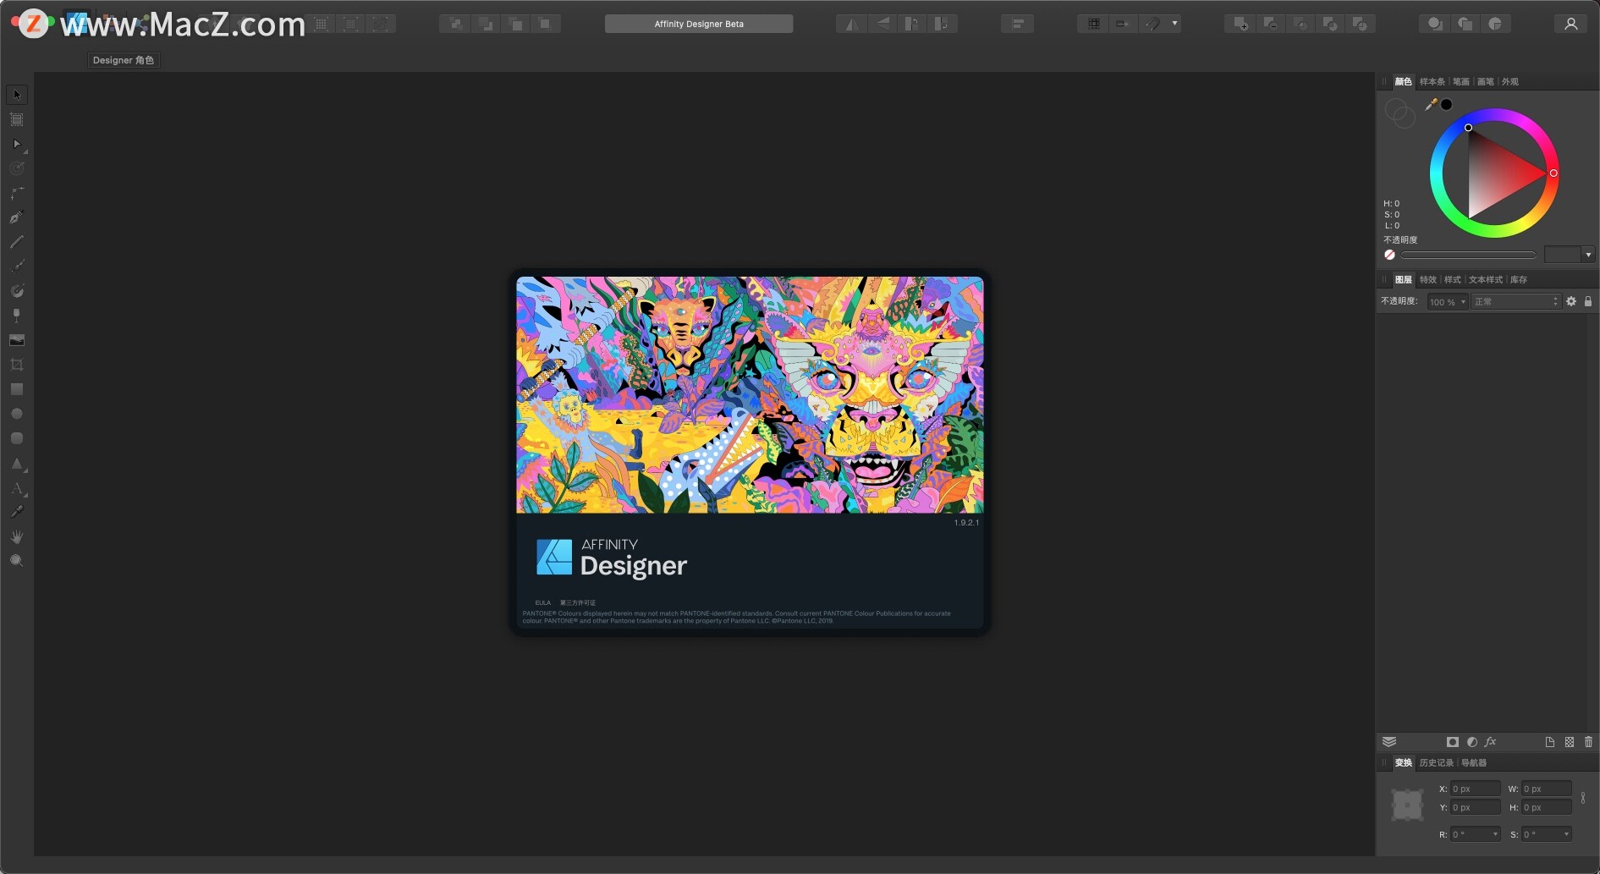This screenshot has height=874, width=1600.
Task: Open layer blend options gear icon
Action: (x=1571, y=301)
